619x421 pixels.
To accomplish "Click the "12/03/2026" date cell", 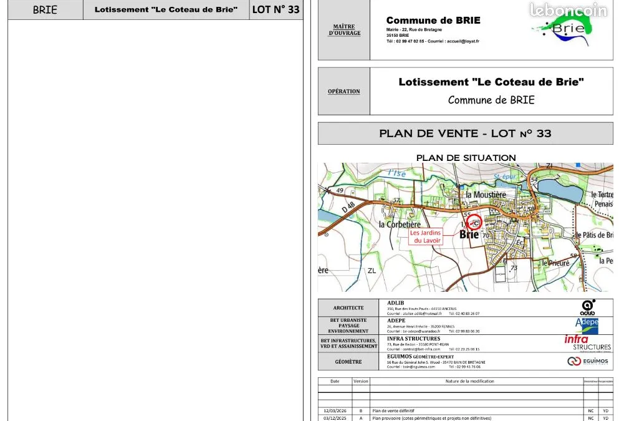I will tap(335, 411).
